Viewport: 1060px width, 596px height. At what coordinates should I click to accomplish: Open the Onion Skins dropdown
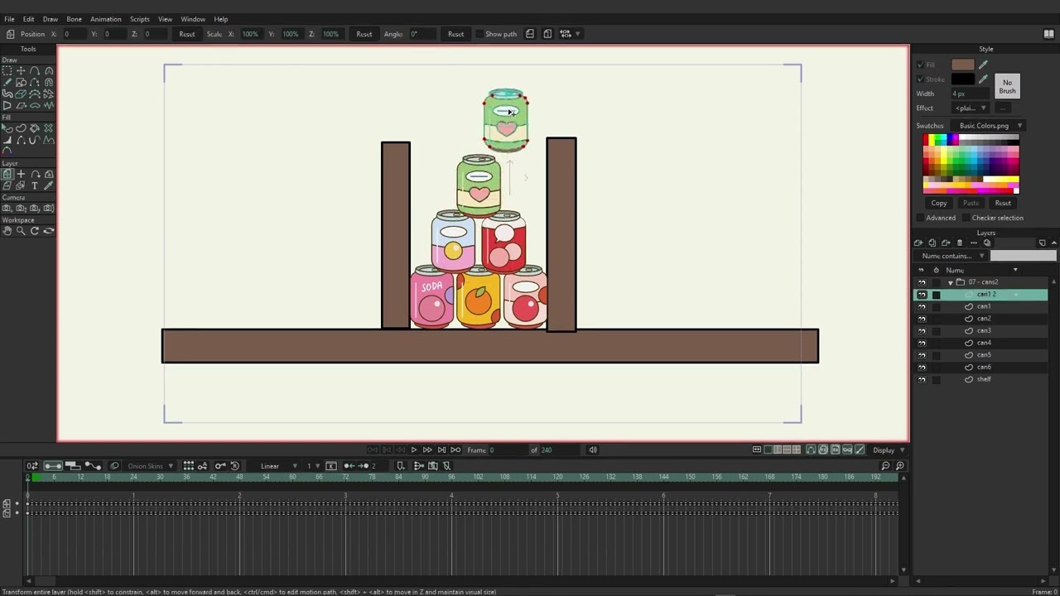pos(149,466)
